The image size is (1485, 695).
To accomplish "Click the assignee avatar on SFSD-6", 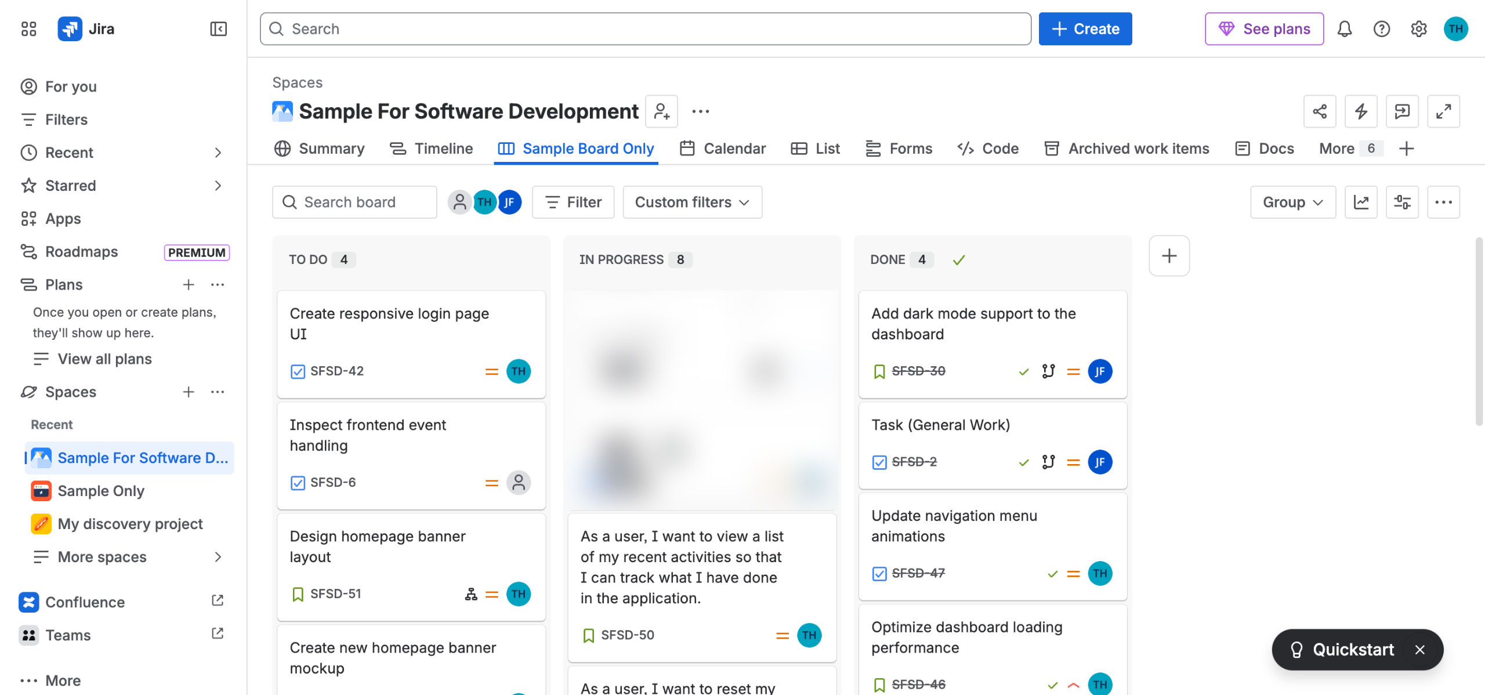I will 519,483.
